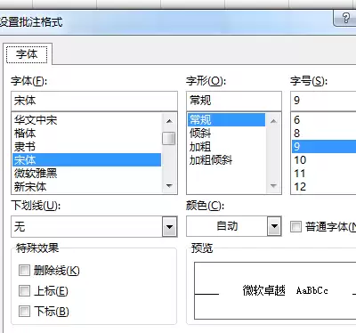The height and width of the screenshot is (333, 356).
Task: Click the font list scroll up arrow
Action: 169,121
